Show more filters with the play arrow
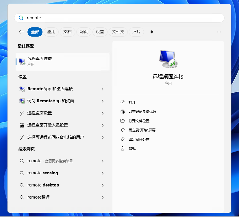 pyautogui.click(x=152, y=32)
